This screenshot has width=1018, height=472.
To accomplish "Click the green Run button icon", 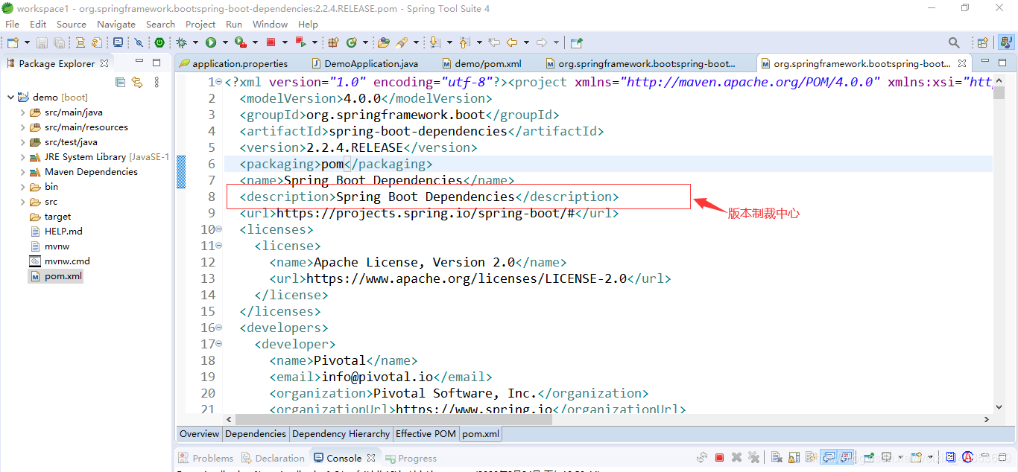I will point(211,42).
